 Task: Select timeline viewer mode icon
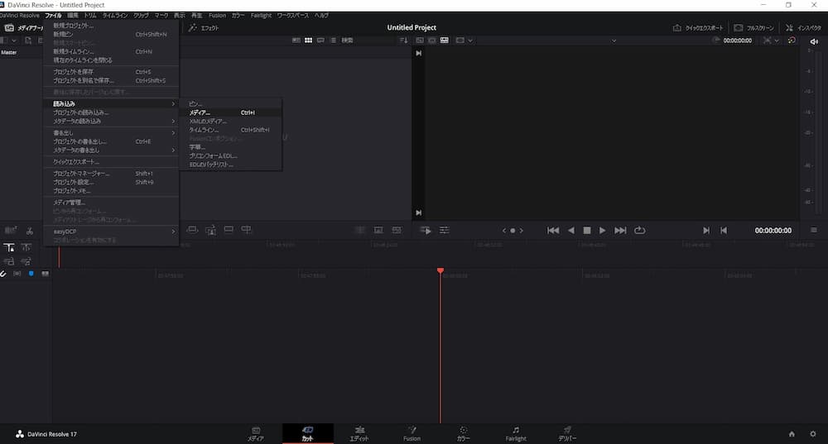444,40
